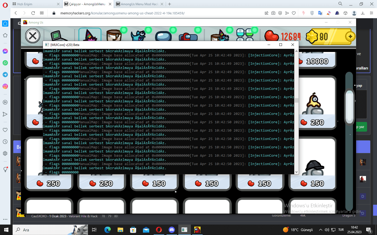
Task: Switch to AmongUs Menu Mod Hack tab
Action: tap(140, 4)
